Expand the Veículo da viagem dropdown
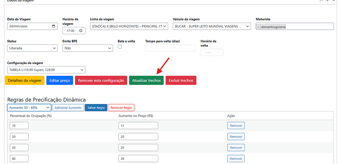The width and height of the screenshot is (342, 164). 211,27
